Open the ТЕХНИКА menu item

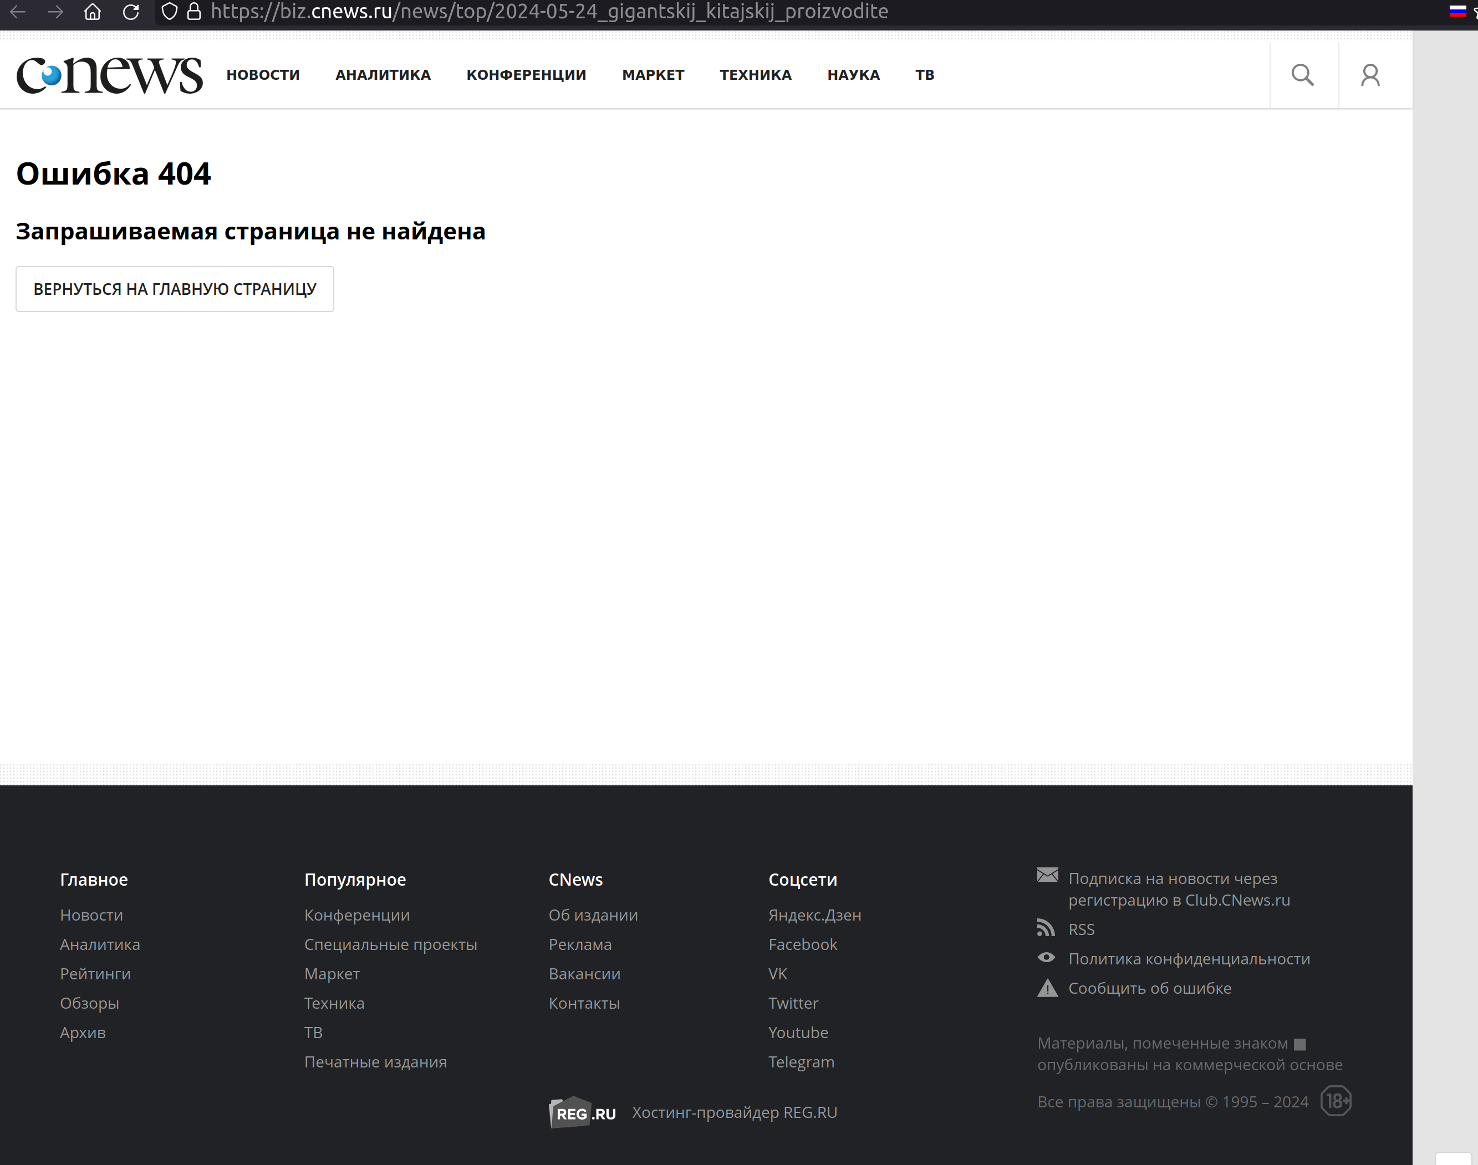point(756,75)
